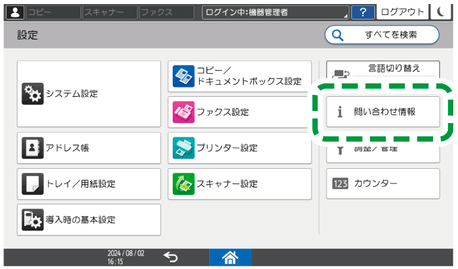Click the すべてを検索 search field
Image resolution: width=458 pixels, height=269 pixels.
[382, 35]
